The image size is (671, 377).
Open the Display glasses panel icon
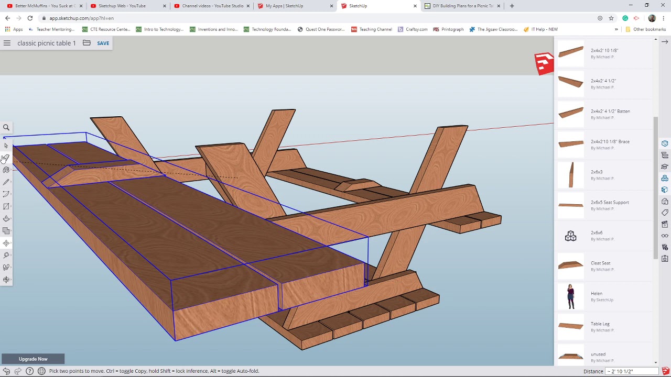[x=665, y=236]
